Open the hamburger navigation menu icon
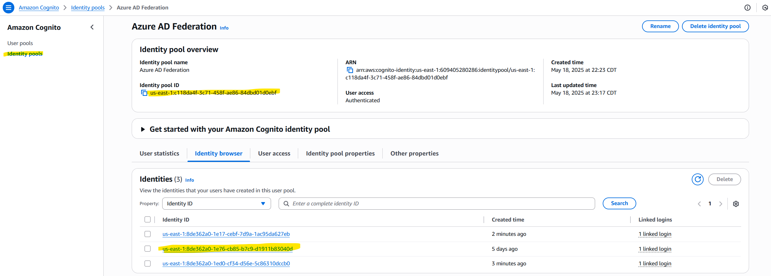 pyautogui.click(x=9, y=8)
